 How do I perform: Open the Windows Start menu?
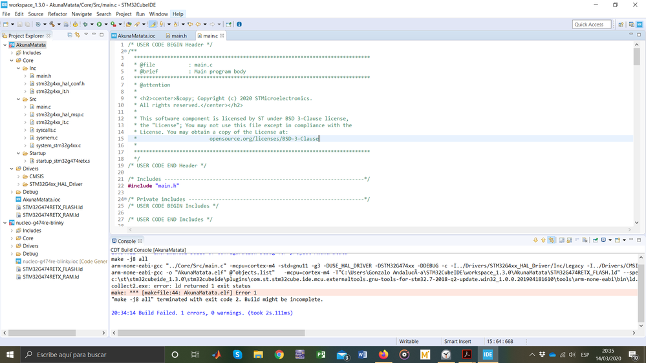[x=10, y=355]
